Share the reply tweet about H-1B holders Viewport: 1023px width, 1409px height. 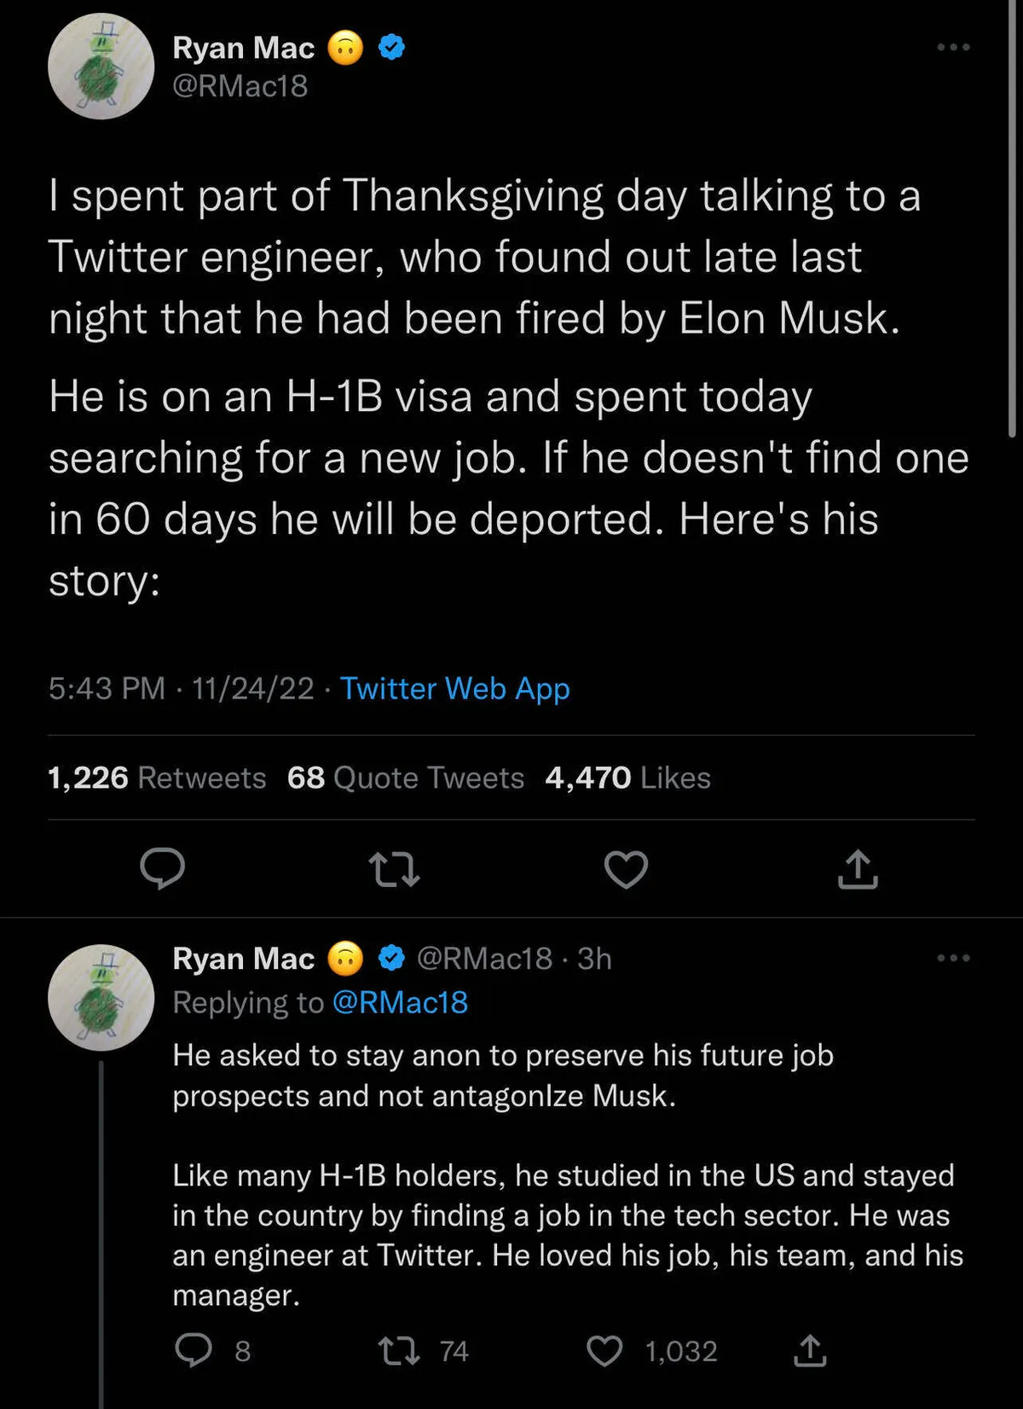tap(810, 1350)
